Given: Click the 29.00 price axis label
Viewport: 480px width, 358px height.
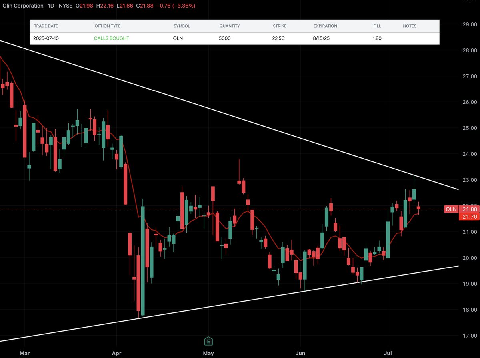Looking at the screenshot, I should click(469, 24).
